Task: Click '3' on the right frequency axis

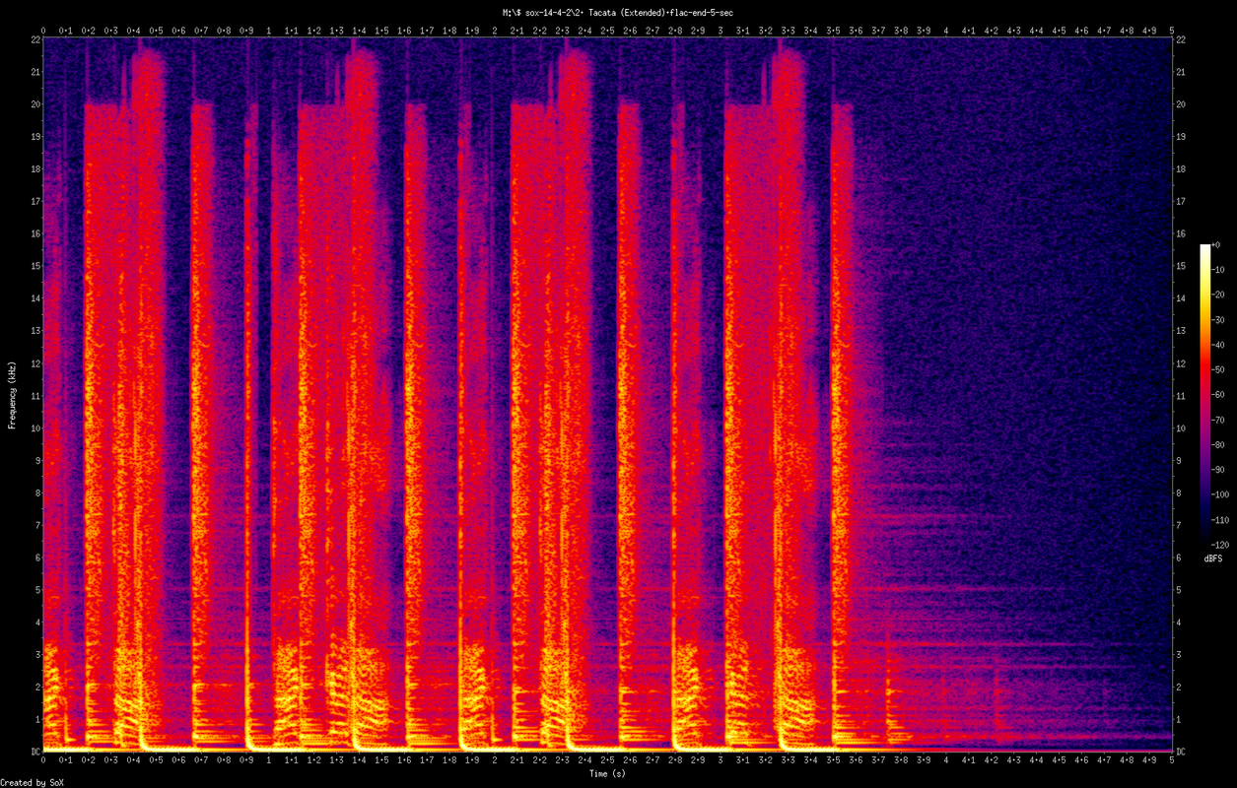Action: (x=1179, y=655)
